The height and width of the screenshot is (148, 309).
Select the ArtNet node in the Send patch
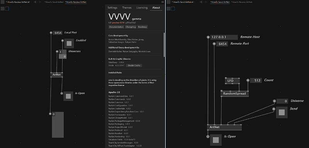point(224,127)
